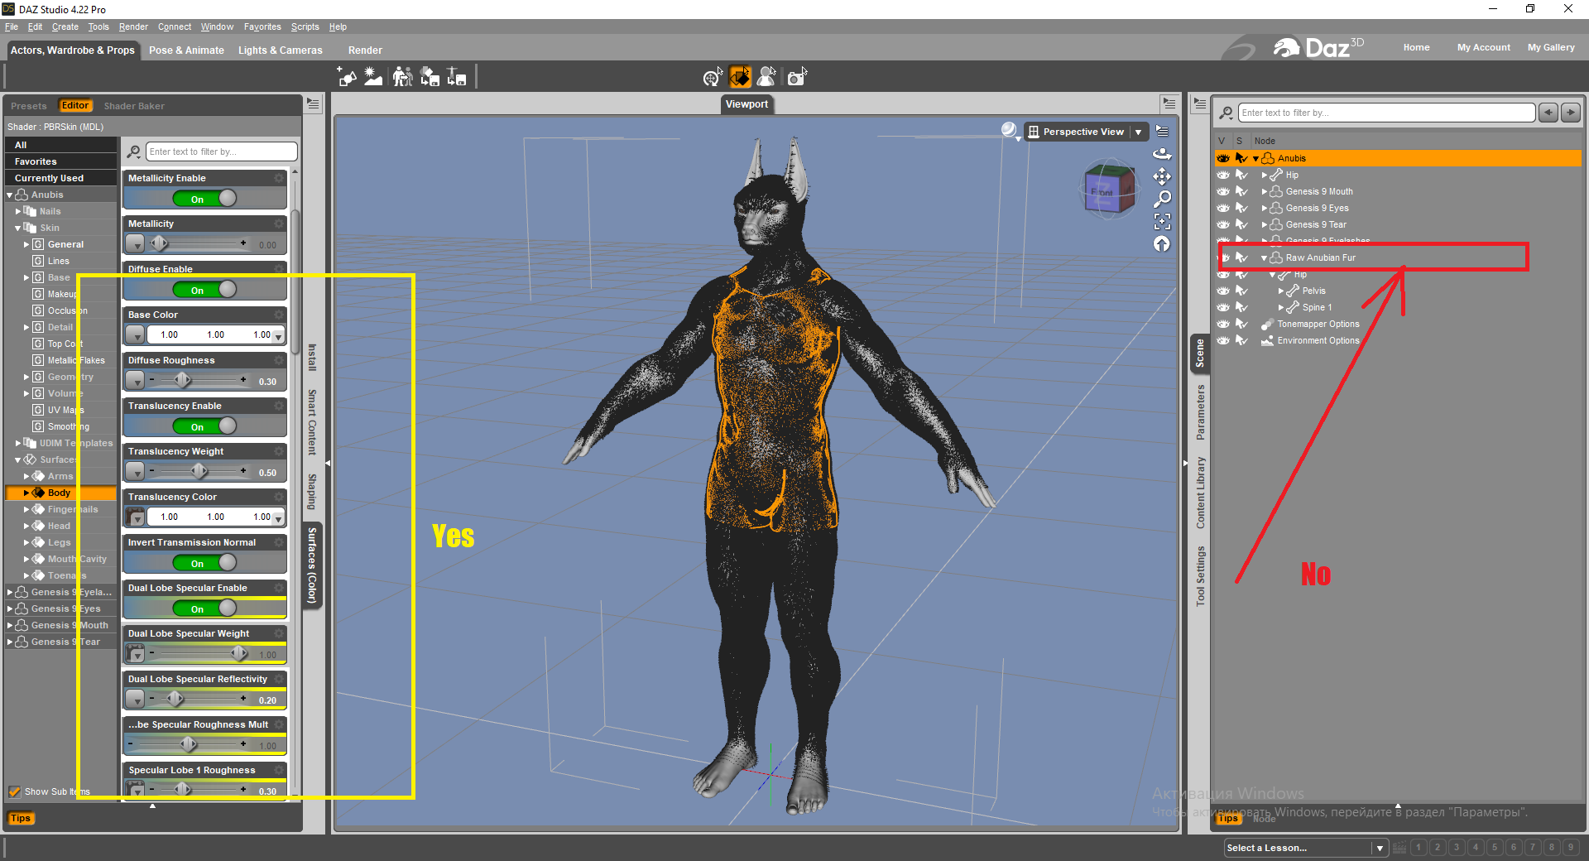Open the Perspective View dropdown arrow
The height and width of the screenshot is (861, 1589).
pos(1139,132)
